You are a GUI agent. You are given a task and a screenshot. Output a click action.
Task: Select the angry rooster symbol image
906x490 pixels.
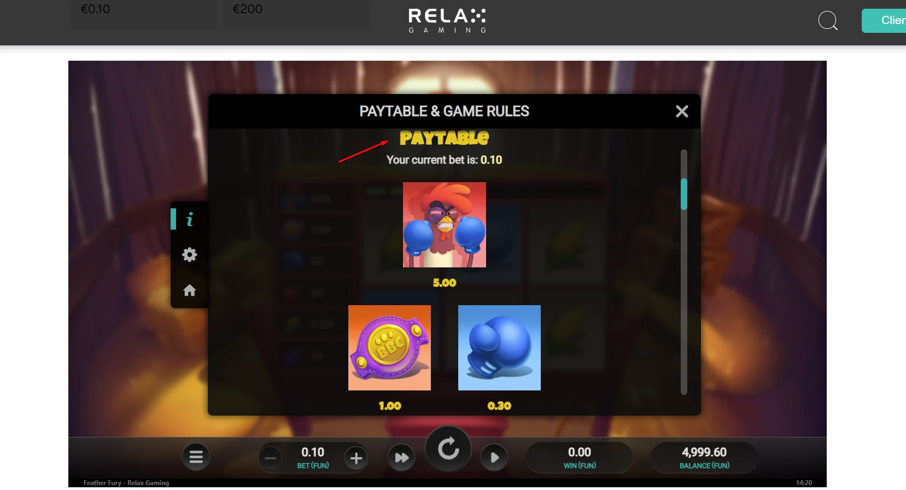[x=445, y=225]
